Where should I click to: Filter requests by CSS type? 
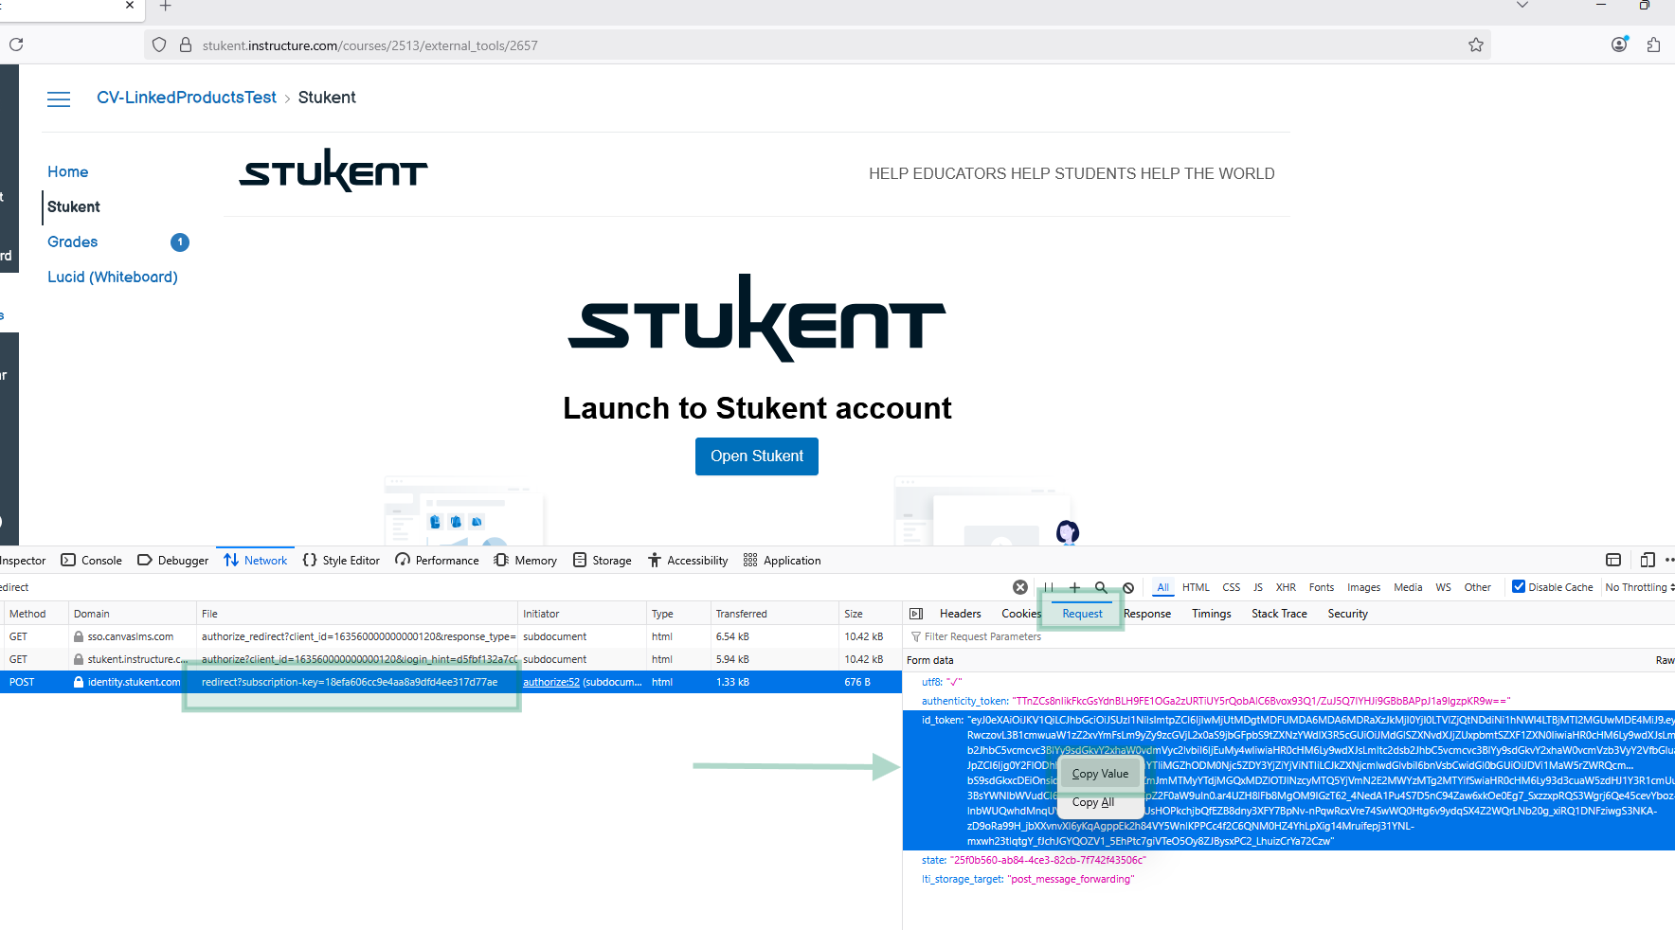pyautogui.click(x=1231, y=587)
